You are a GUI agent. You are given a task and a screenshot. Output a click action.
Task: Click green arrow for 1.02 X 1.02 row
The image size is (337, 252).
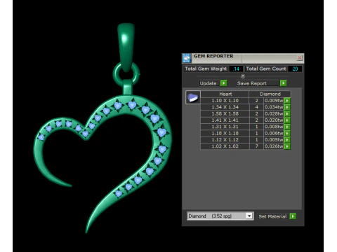pos(287,146)
